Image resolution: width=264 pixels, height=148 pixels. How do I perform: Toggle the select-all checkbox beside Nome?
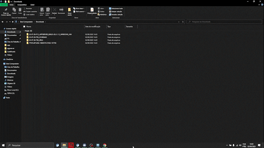[24, 27]
